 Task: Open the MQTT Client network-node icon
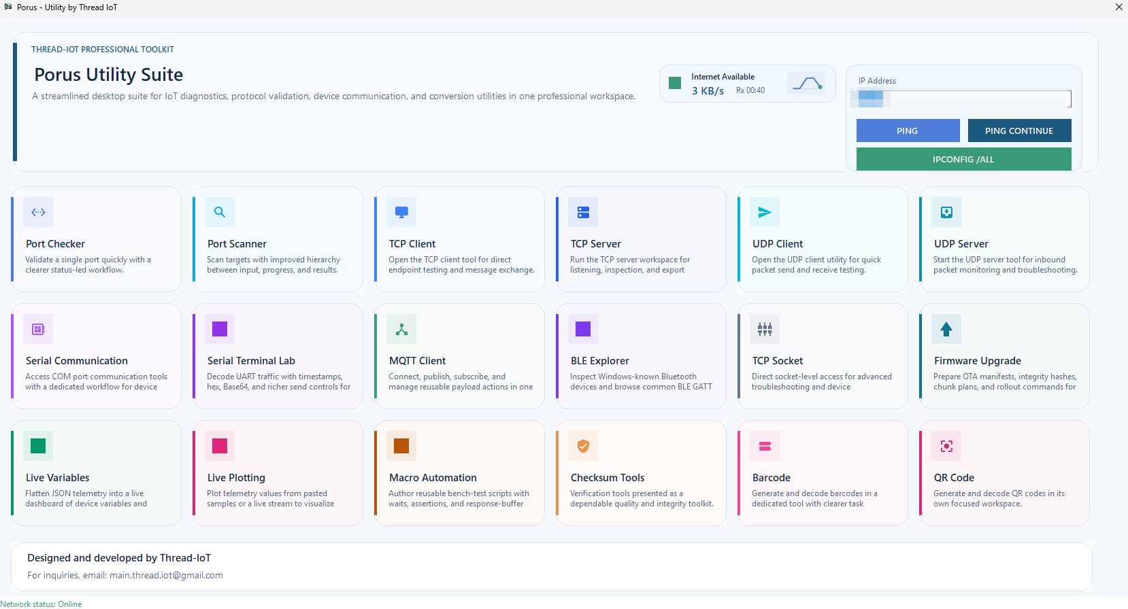coord(401,329)
